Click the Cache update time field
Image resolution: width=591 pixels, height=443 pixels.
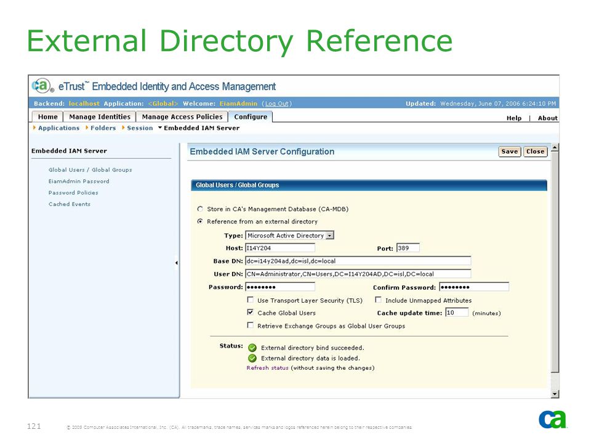(457, 313)
